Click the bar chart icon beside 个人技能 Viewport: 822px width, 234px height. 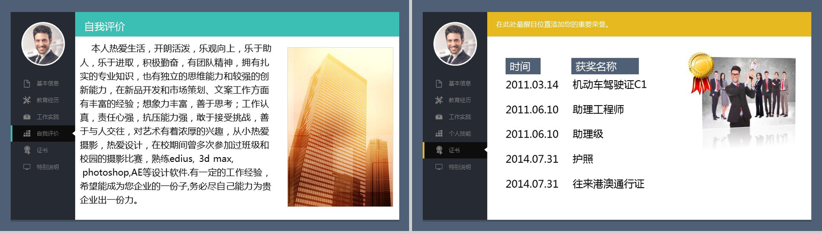439,134
